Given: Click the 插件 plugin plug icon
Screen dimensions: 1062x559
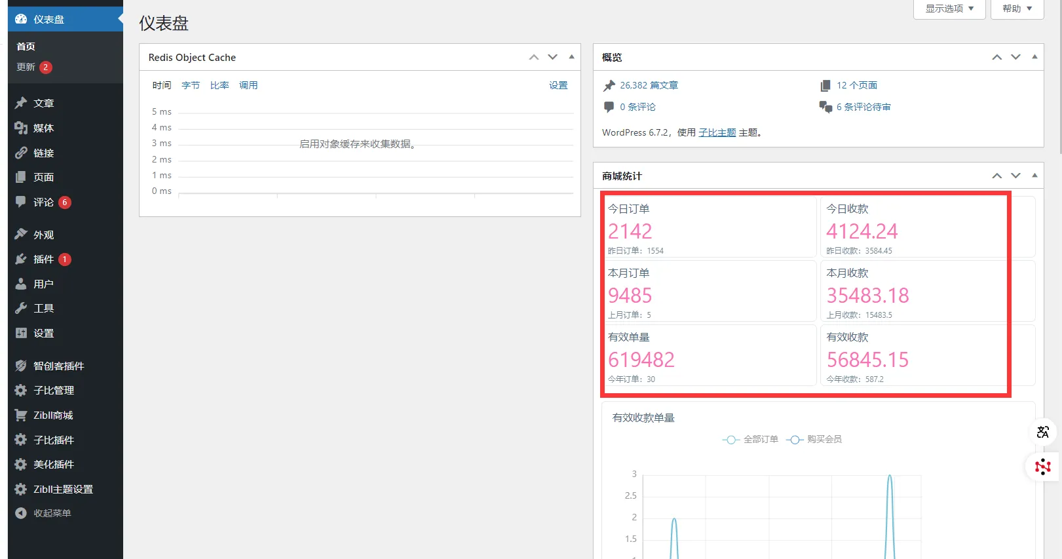Looking at the screenshot, I should pos(21,259).
